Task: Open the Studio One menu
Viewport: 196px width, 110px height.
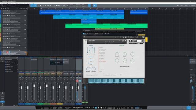Action: point(29,3)
